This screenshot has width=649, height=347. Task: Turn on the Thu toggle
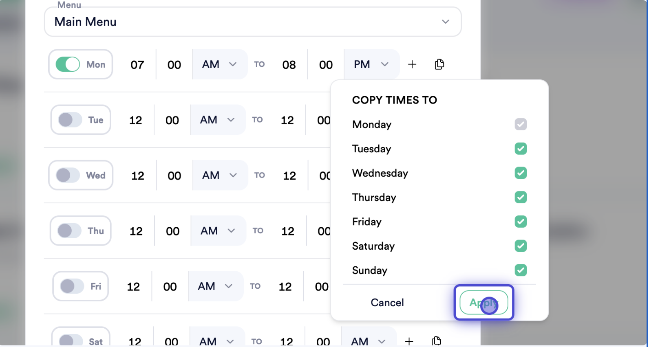pyautogui.click(x=69, y=231)
